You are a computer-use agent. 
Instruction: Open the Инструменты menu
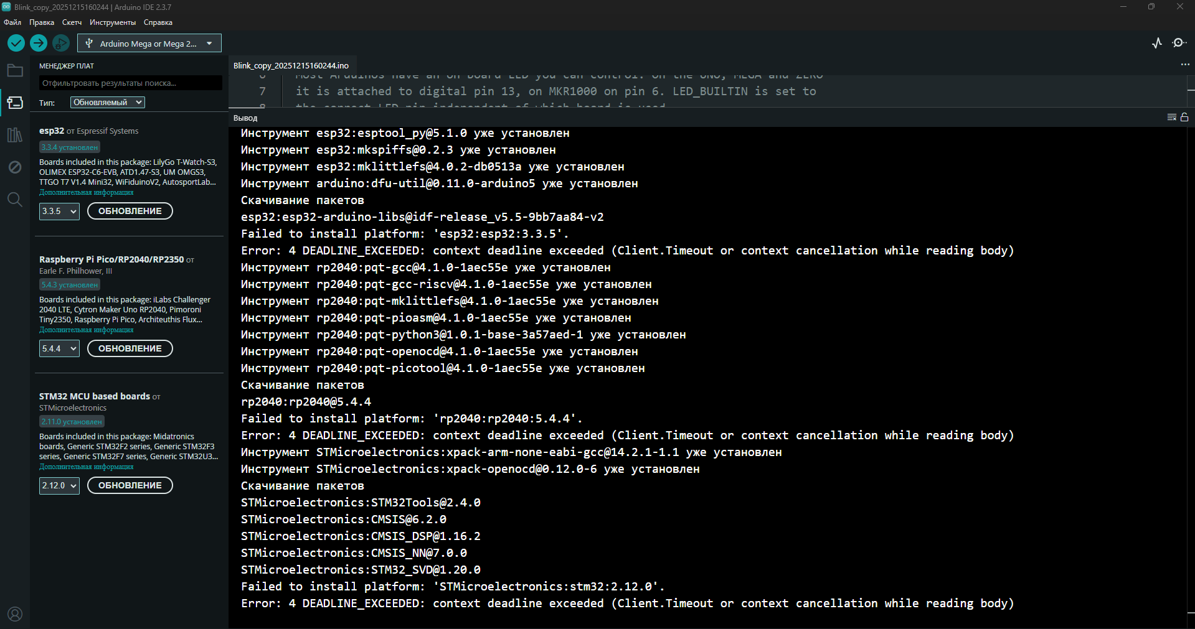tap(112, 22)
